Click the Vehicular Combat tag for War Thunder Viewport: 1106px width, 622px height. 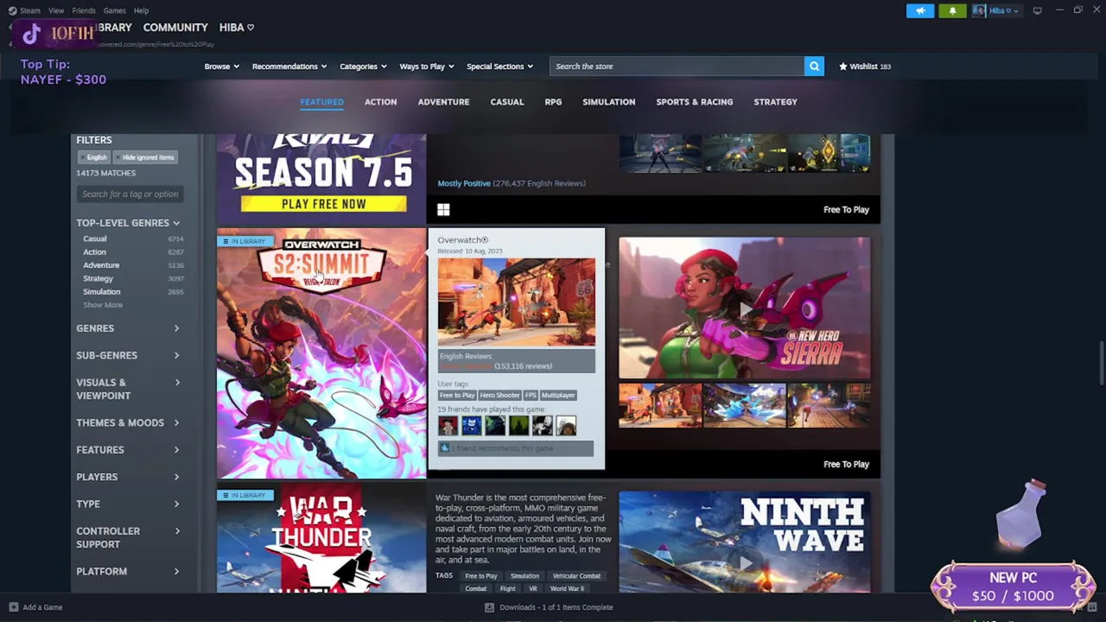coord(576,576)
